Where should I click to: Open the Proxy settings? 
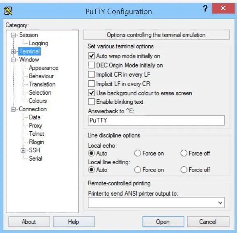[x=35, y=126]
